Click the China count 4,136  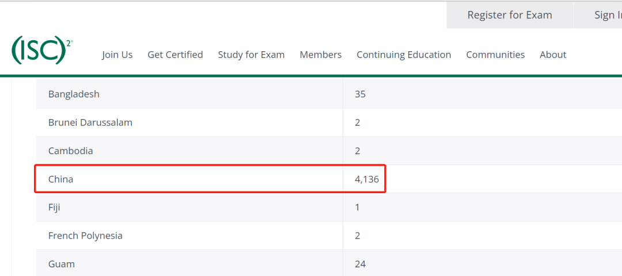pos(367,179)
